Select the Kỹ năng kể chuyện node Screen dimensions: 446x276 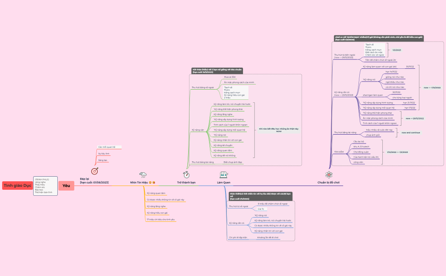[223, 146]
